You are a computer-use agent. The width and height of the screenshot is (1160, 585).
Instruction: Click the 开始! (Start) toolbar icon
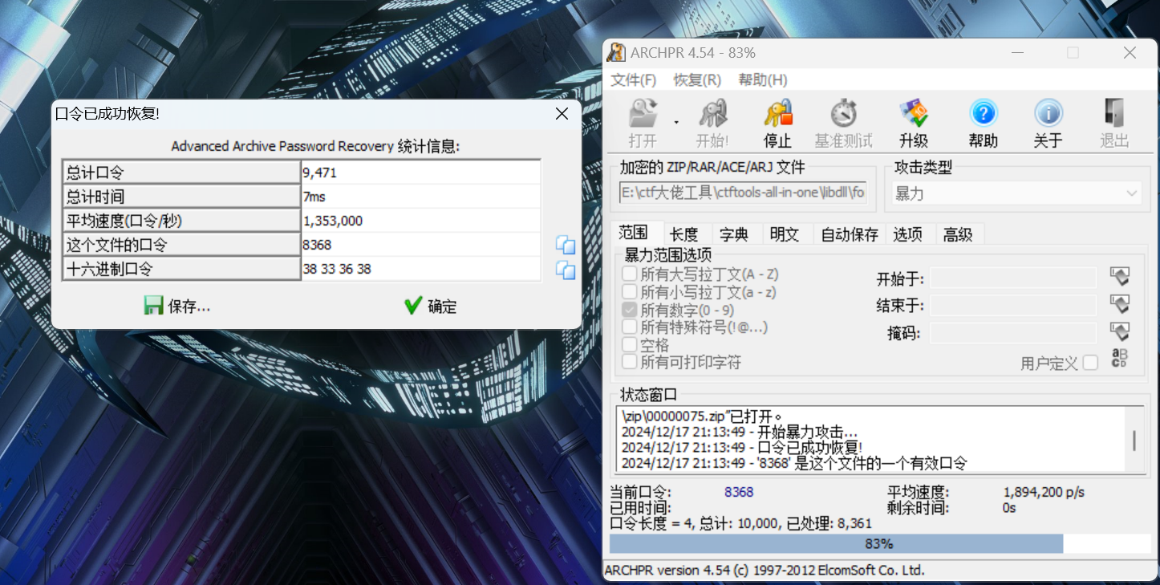pos(712,113)
